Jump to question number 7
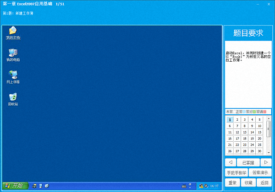The image size is (275, 192). point(237,126)
